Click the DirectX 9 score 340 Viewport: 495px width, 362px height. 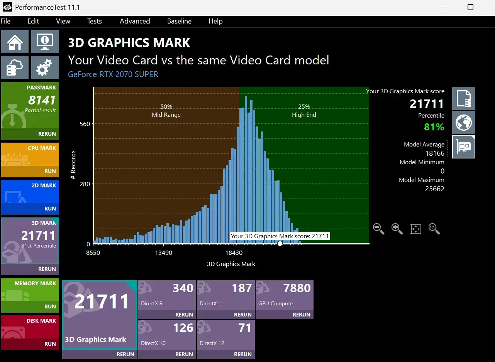click(183, 288)
